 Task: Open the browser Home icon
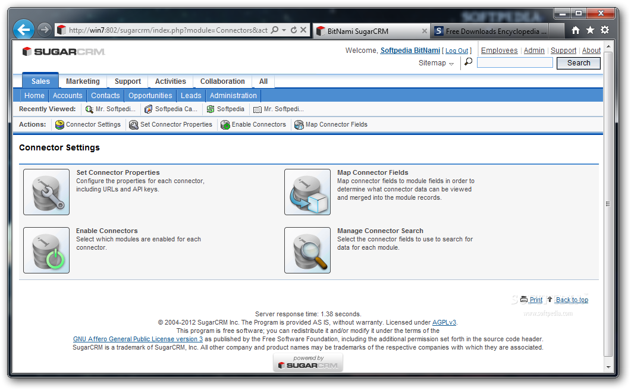pos(576,30)
